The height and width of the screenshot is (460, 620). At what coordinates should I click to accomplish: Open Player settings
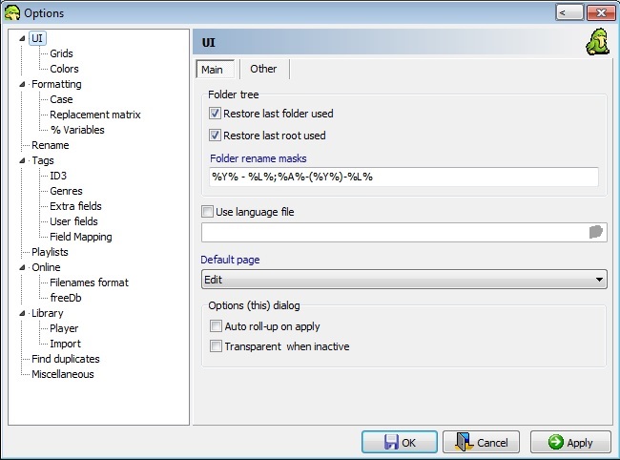[x=64, y=328]
